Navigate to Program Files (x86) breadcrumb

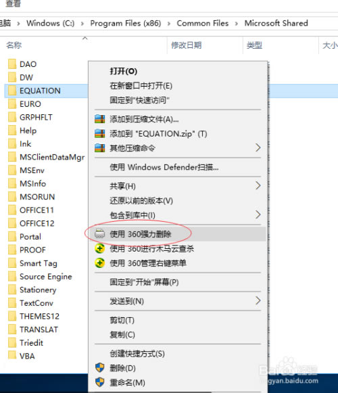click(126, 23)
